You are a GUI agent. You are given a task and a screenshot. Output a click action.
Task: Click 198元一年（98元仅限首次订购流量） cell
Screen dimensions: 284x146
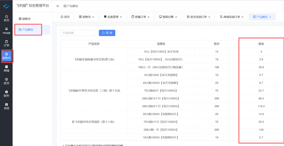tap(161, 67)
